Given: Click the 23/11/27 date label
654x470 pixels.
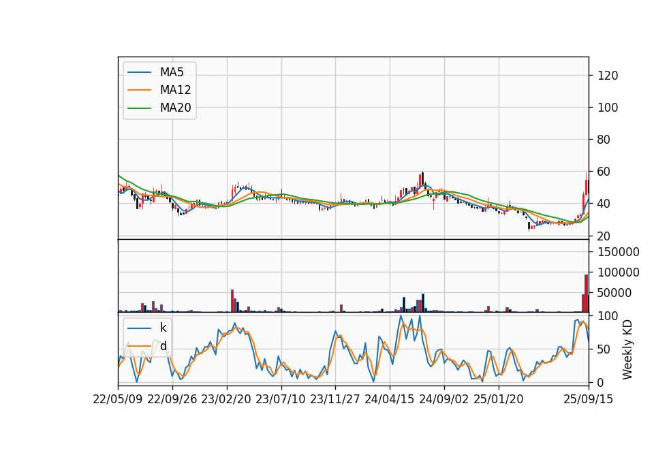Looking at the screenshot, I should 335,400.
